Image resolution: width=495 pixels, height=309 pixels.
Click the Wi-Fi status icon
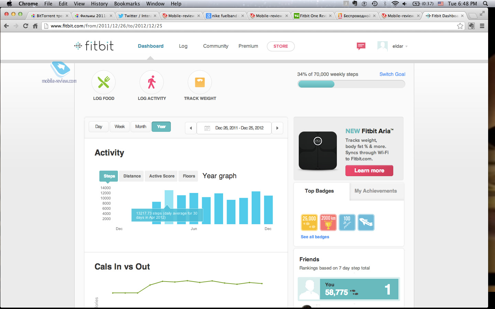(x=395, y=3)
